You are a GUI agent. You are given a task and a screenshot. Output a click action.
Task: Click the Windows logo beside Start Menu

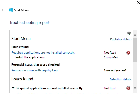coord(11,10)
